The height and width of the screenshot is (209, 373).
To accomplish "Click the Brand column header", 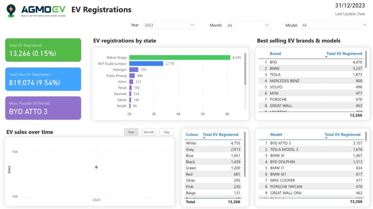I will pos(275,54).
